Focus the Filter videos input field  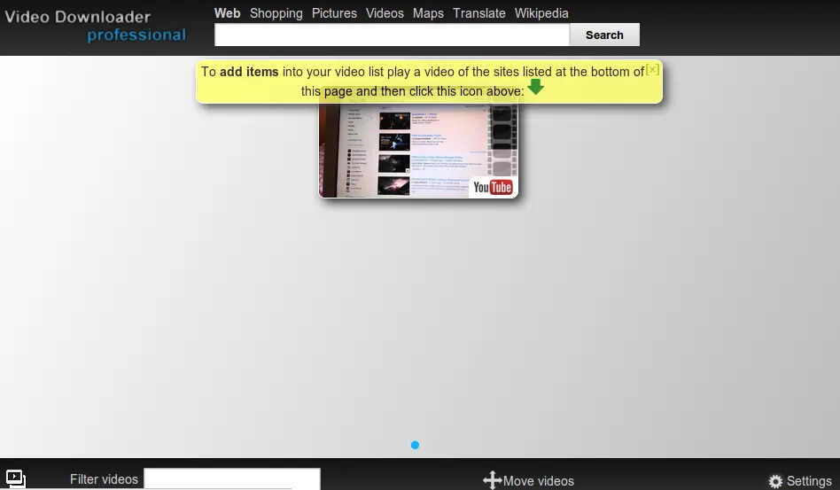[232, 478]
